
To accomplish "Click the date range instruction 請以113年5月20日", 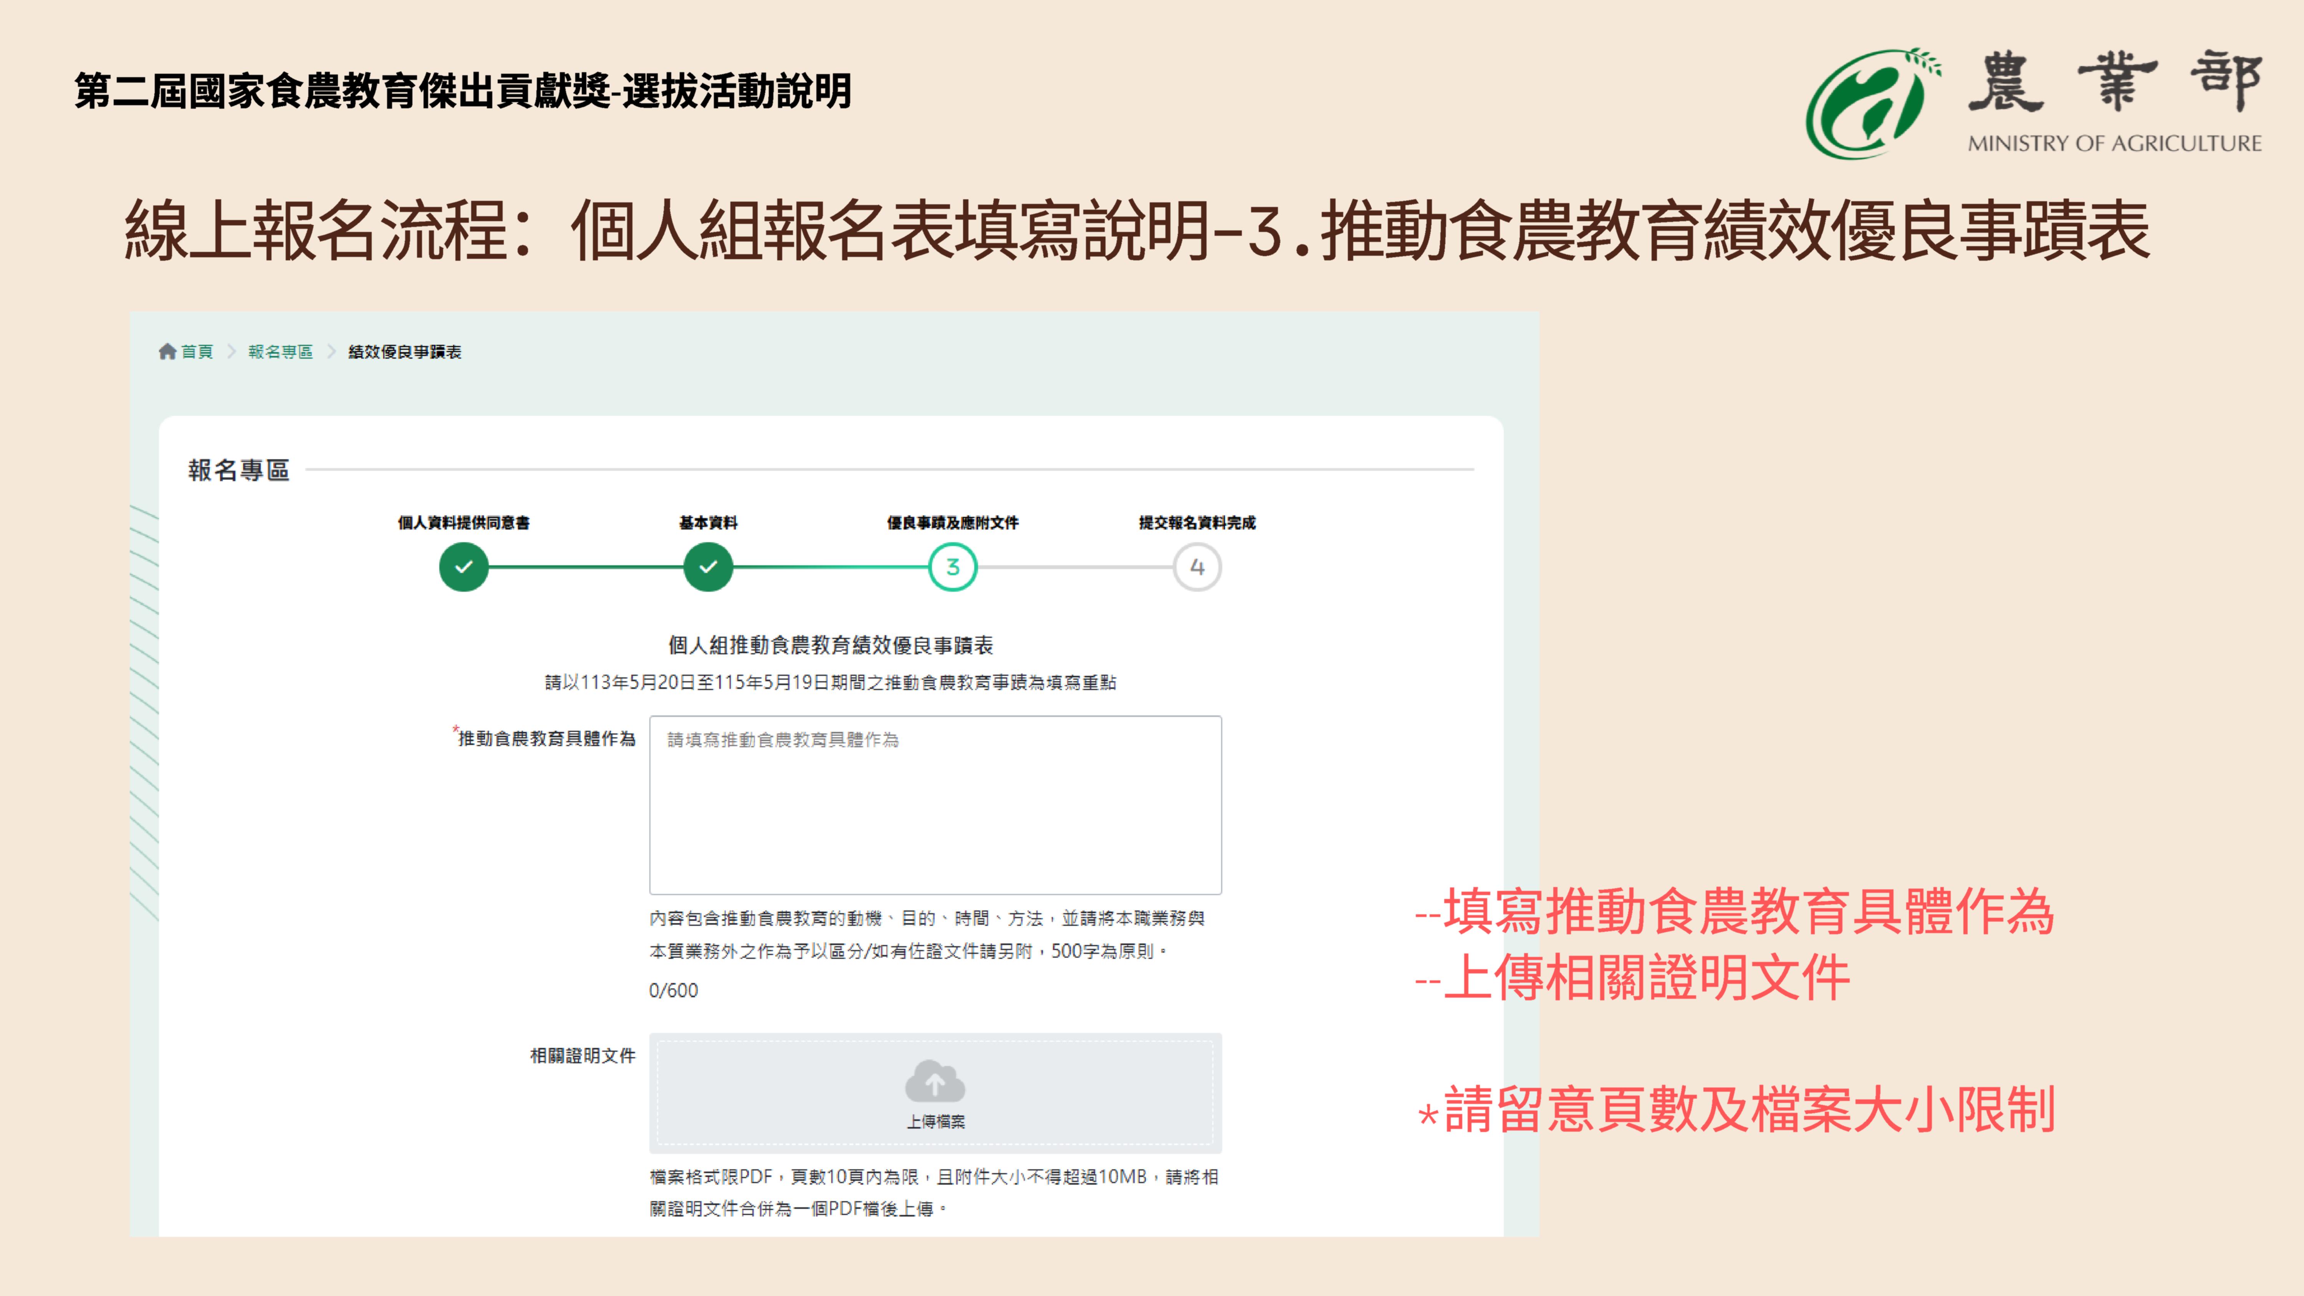I will pyautogui.click(x=831, y=682).
